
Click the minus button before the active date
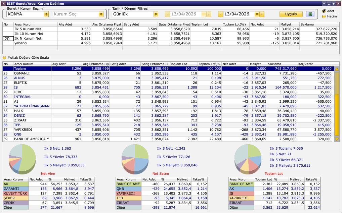[x=220, y=14]
